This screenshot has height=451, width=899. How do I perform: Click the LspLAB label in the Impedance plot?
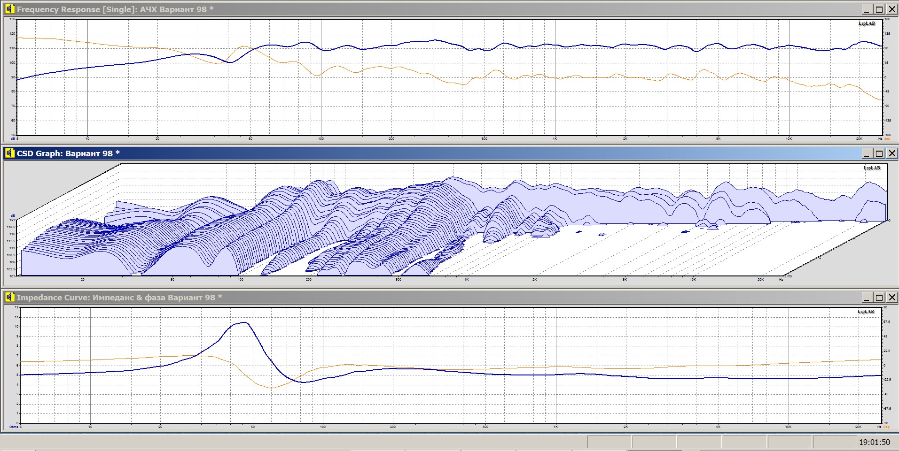866,312
